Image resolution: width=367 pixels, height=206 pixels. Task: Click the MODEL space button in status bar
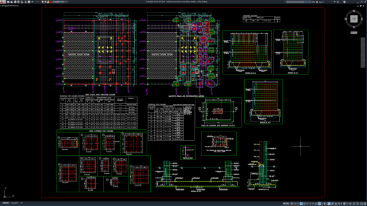tap(286, 204)
